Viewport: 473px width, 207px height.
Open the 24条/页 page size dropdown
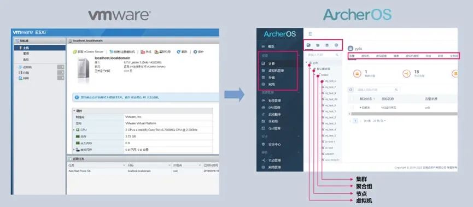click(x=379, y=121)
